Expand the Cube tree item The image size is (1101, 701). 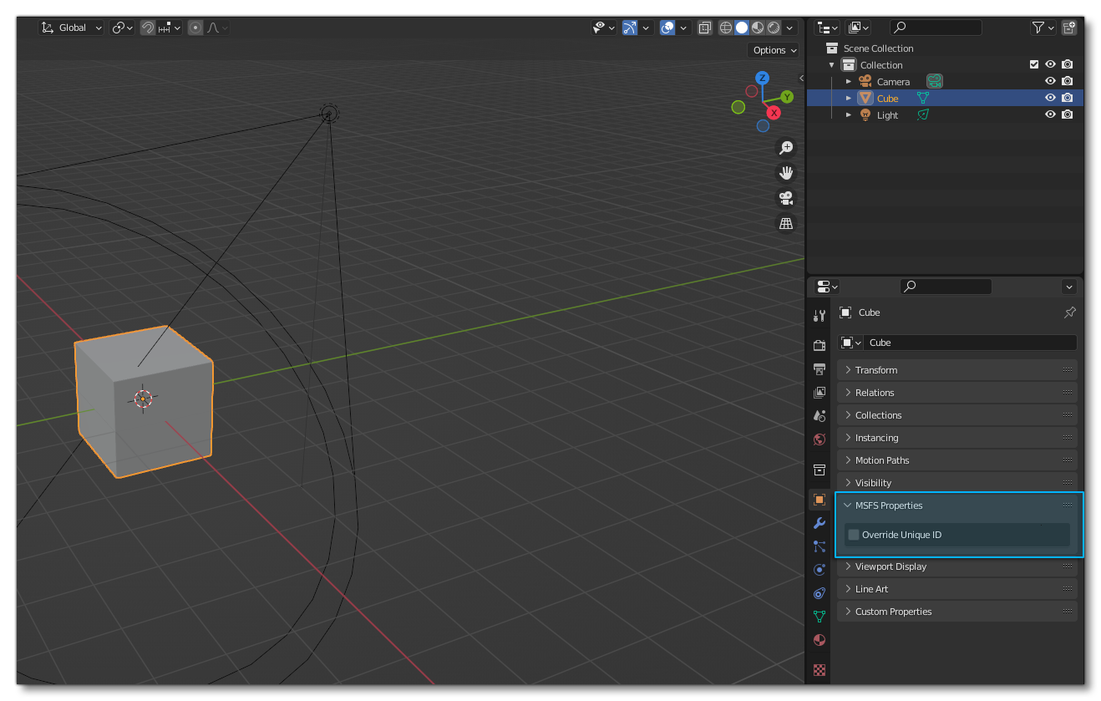[x=849, y=99]
